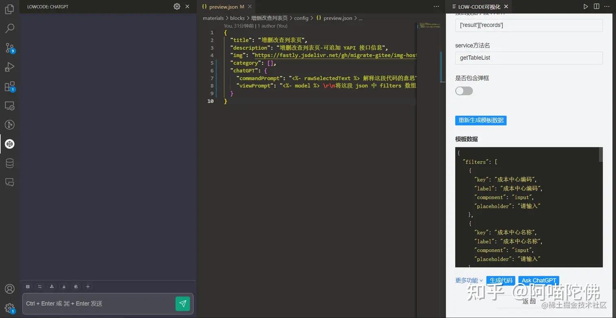Viewport: 616px width, 318px height.
Task: Click line number 10 in gutter
Action: coord(210,101)
